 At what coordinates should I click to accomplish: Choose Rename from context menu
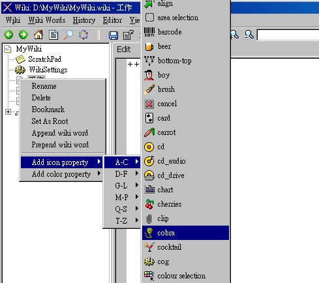63,86
